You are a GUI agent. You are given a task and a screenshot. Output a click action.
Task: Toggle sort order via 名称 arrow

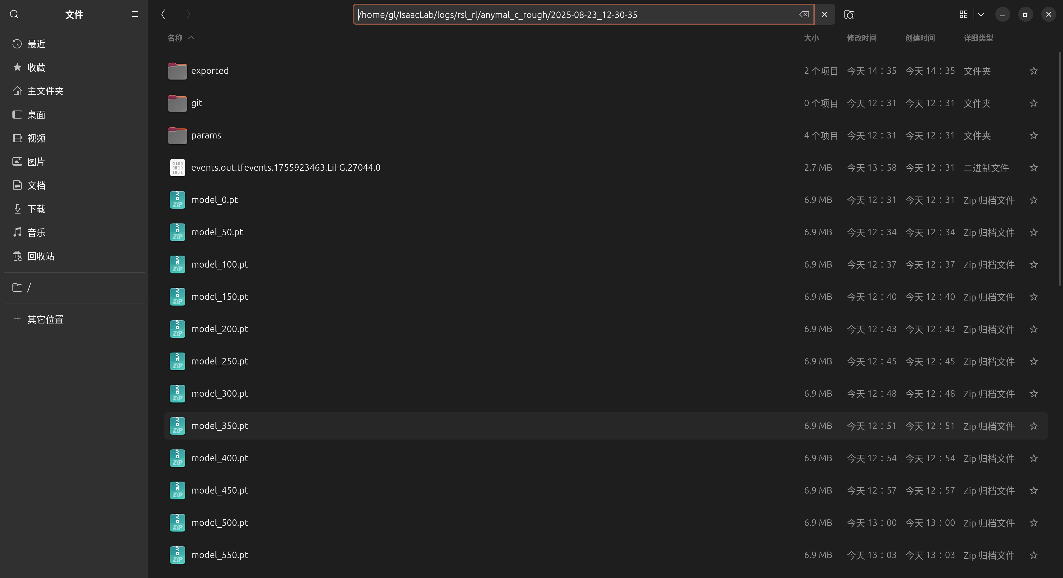point(192,38)
